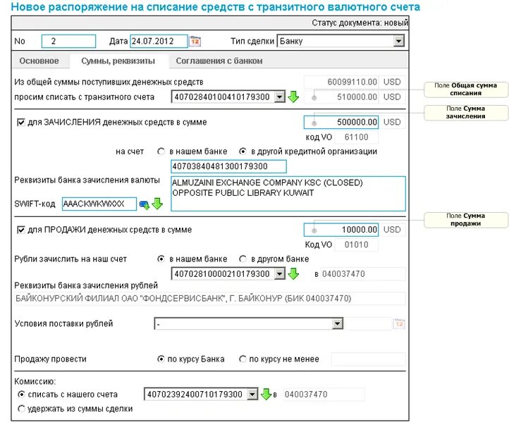
Task: Select 'удержать из суммы сделки' commission option
Action: click(21, 409)
